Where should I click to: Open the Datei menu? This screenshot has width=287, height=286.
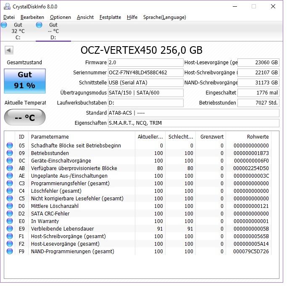pos(9,17)
